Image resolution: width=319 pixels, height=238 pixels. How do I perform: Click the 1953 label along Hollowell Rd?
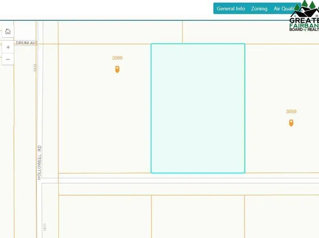coord(35,68)
